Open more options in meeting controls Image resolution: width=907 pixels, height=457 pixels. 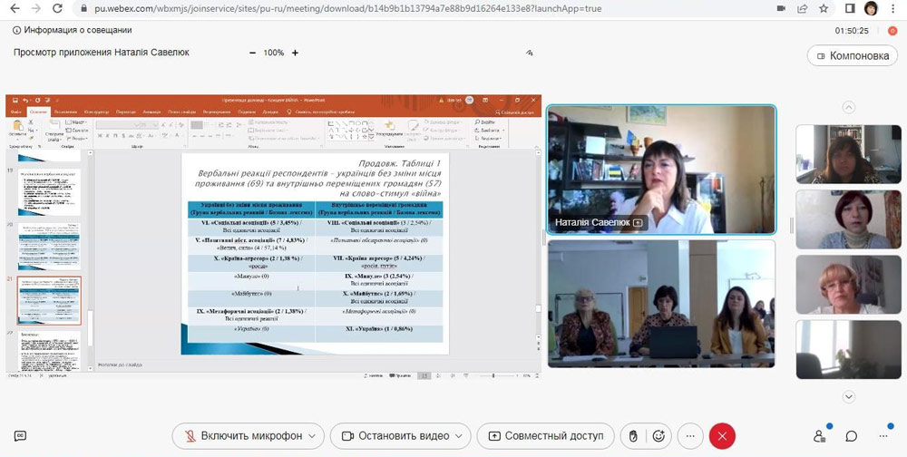[x=690, y=436]
